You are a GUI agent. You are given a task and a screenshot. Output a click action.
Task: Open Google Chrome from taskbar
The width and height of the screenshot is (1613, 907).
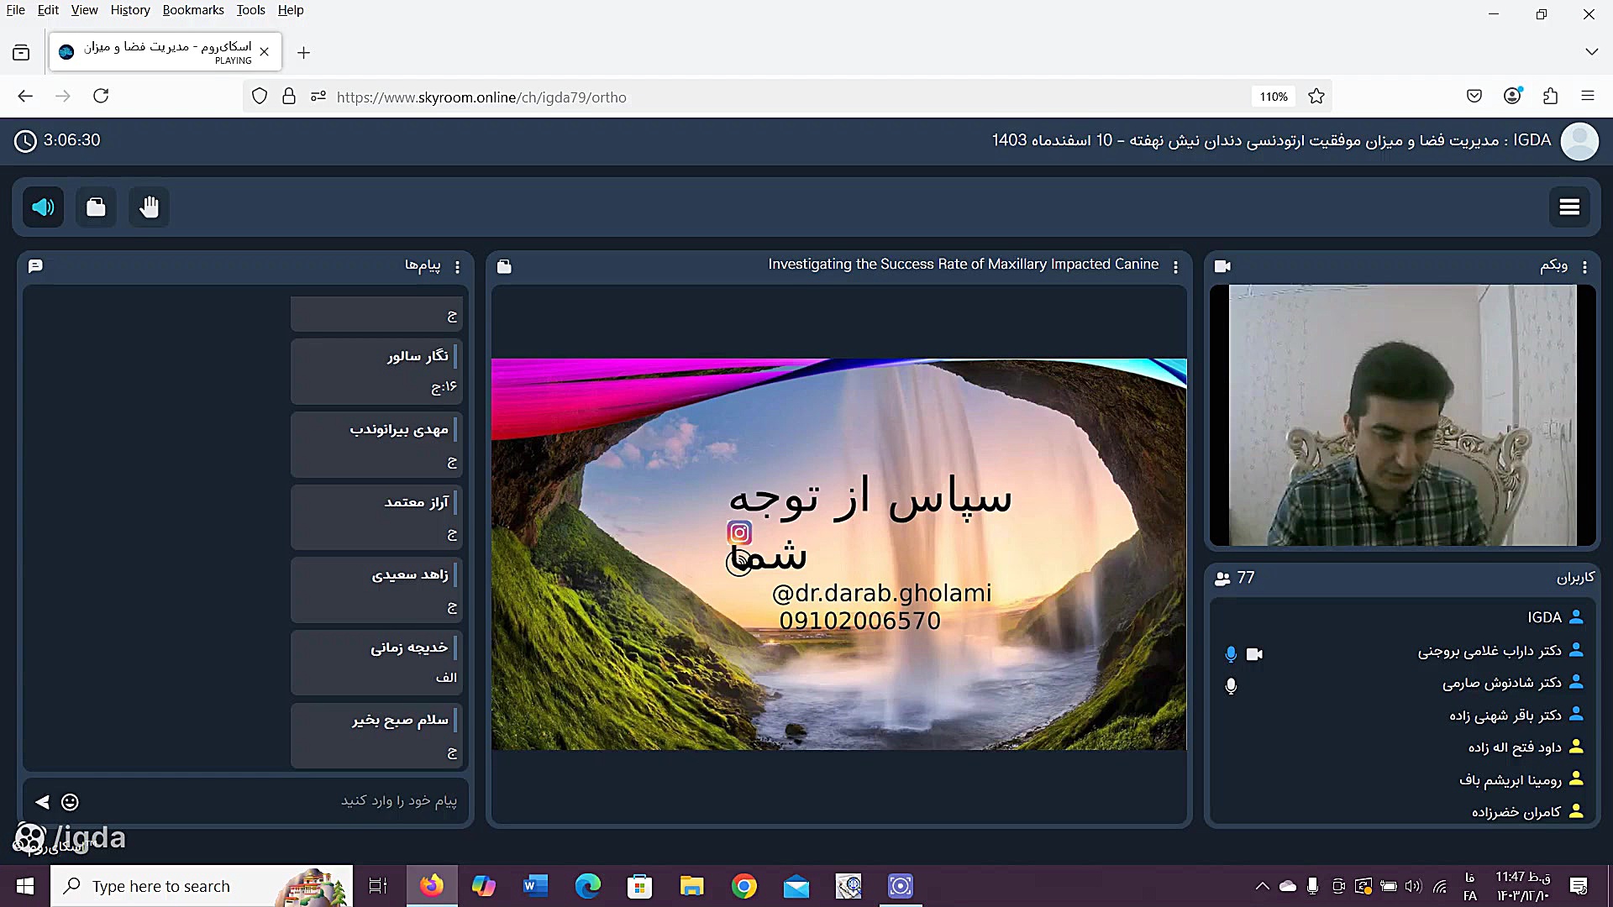coord(743,886)
